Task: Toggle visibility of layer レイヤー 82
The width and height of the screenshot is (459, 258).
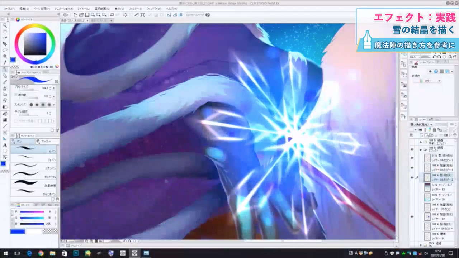Action: click(x=412, y=216)
